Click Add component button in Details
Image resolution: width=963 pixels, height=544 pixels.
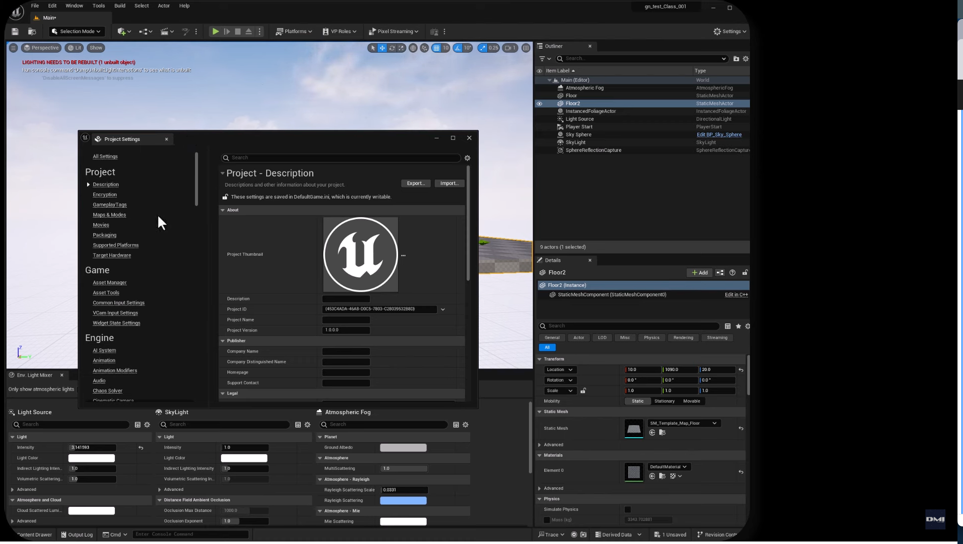click(699, 273)
